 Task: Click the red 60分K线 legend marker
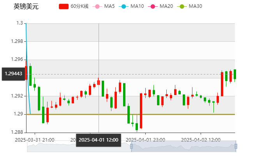tap(64, 6)
